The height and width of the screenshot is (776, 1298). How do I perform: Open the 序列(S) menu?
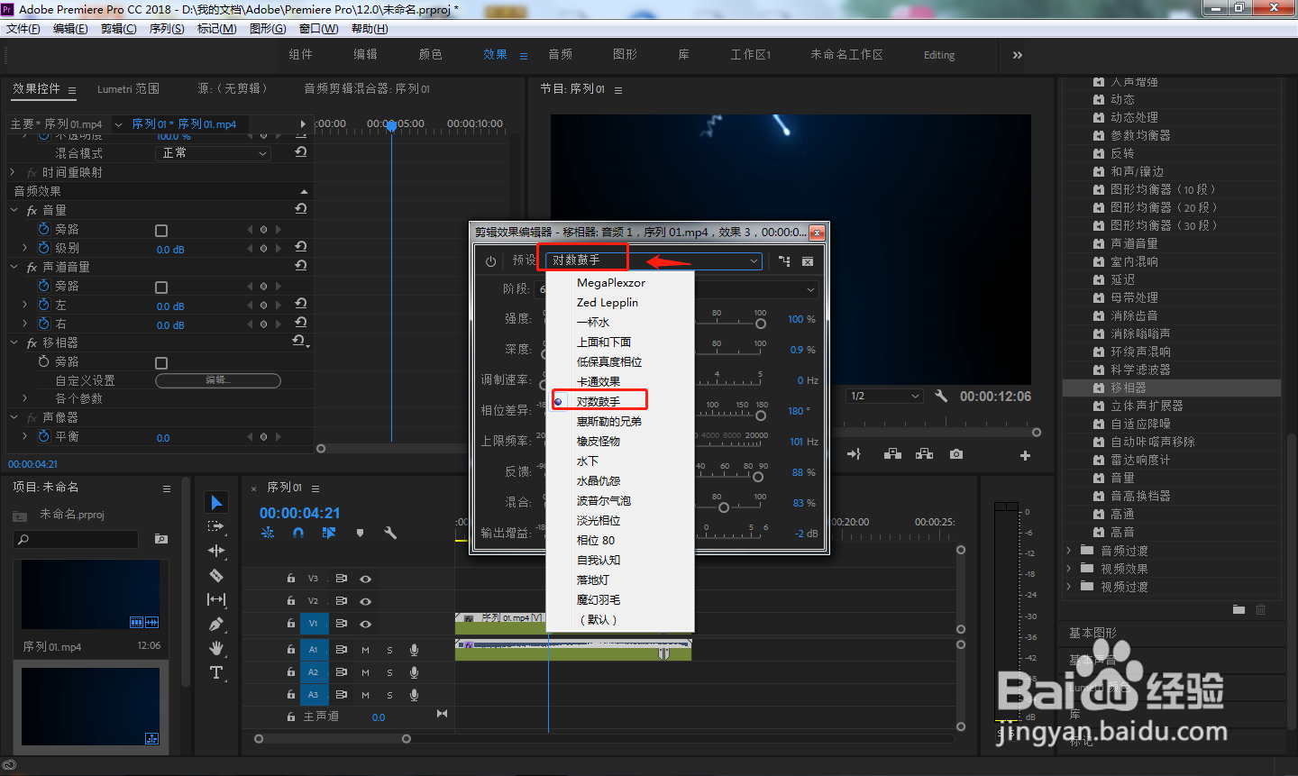tap(167, 29)
